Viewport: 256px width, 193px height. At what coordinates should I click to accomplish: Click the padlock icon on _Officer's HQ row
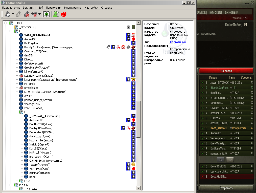coord(128,27)
